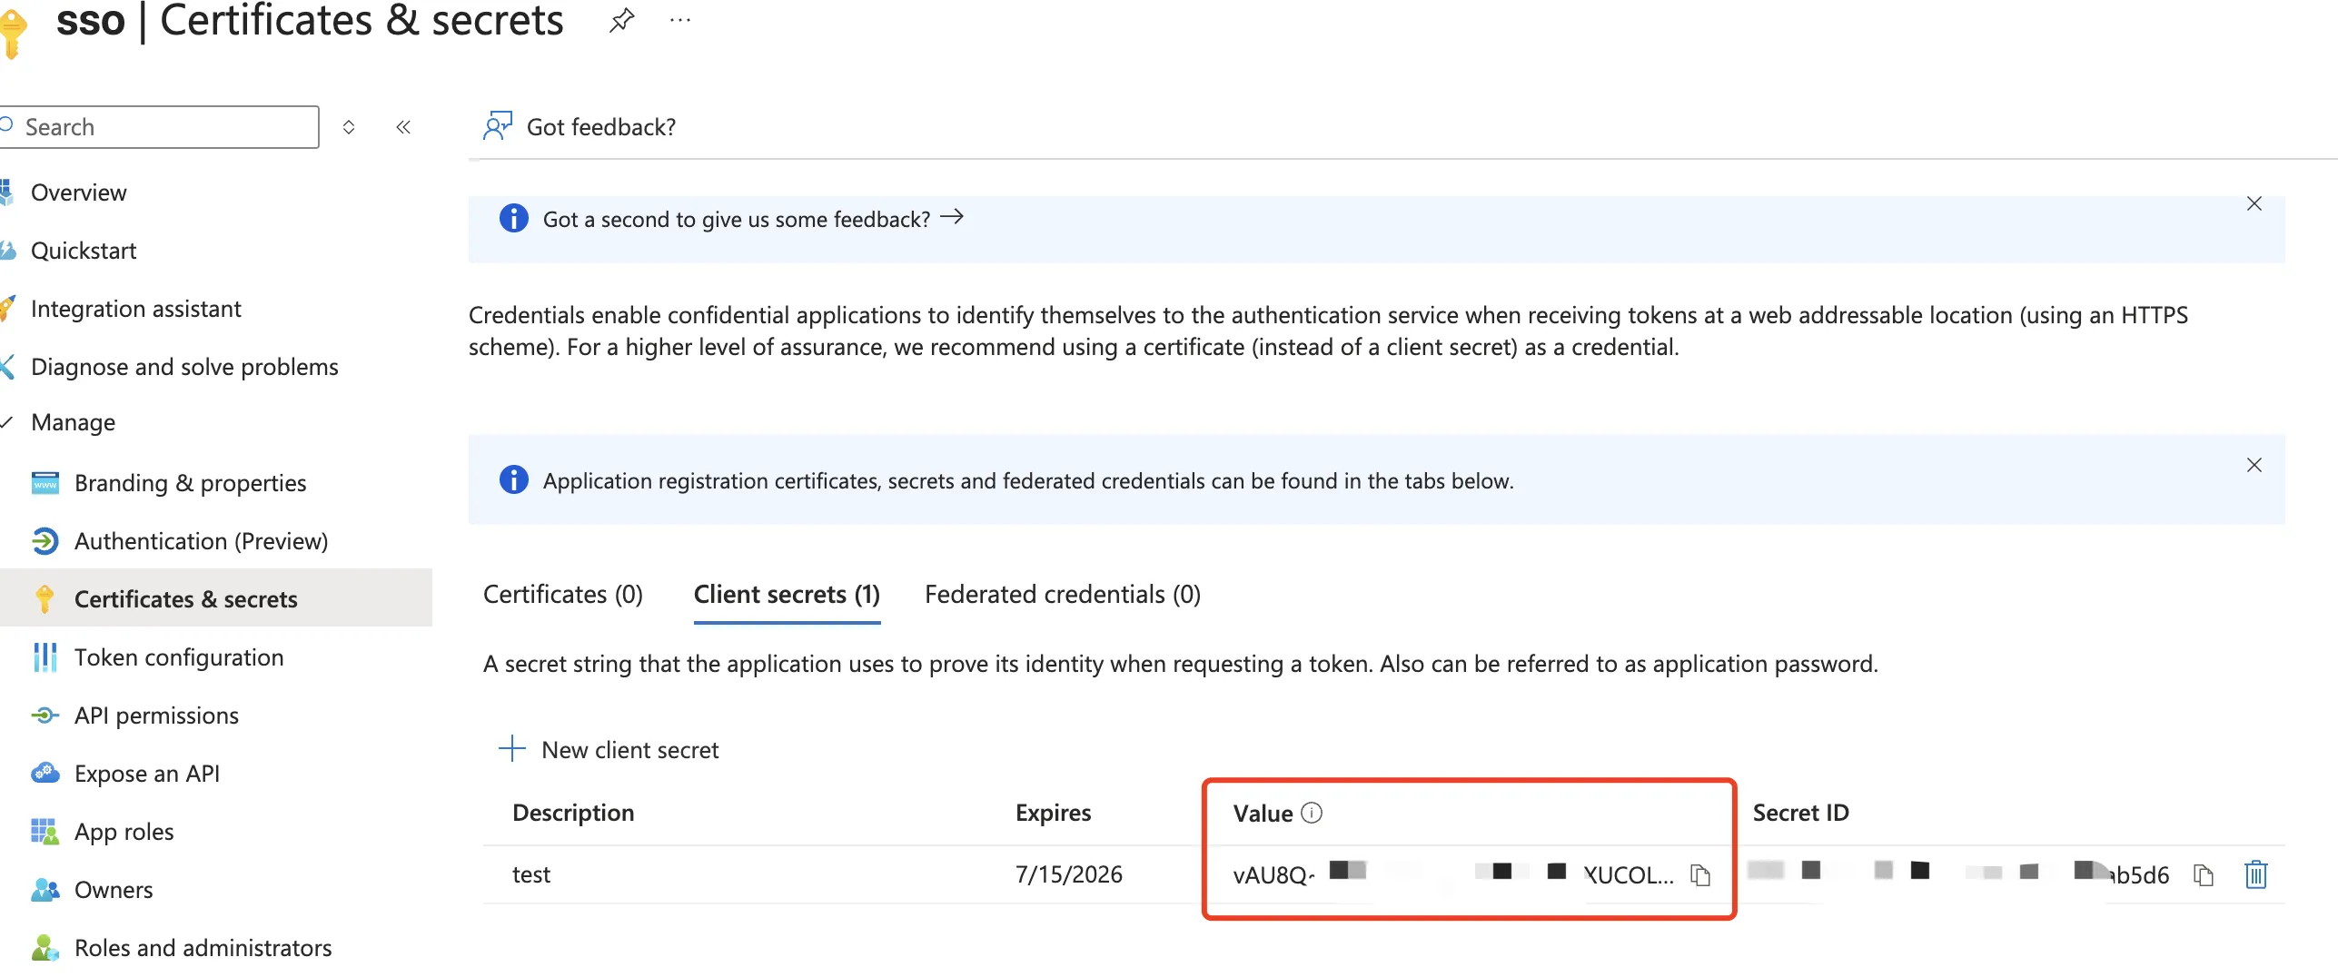Delete the test client secret
2338x977 pixels.
[x=2255, y=875]
